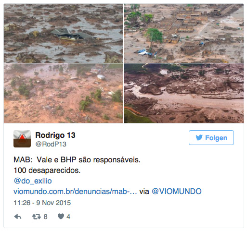View aerial photo of ruined village houses
The width and height of the screenshot is (247, 232).
tap(183, 33)
